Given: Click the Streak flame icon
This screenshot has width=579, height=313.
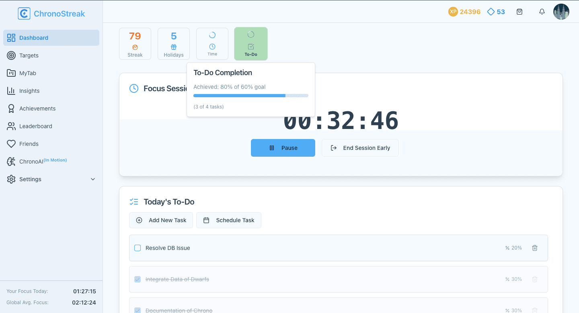Looking at the screenshot, I should [135, 47].
